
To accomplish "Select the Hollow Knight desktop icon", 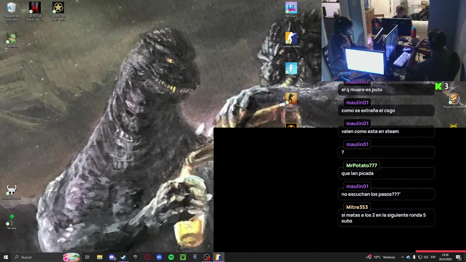I will (x=11, y=192).
